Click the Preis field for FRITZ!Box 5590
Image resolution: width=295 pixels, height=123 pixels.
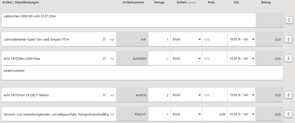[x=215, y=58]
